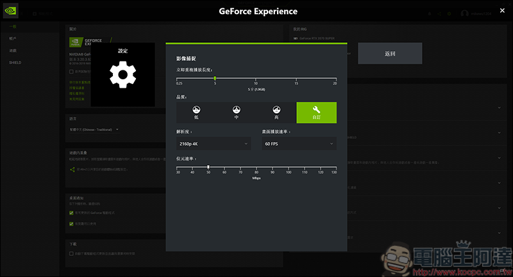Select the 中 medium quality gauge icon
Image resolution: width=513 pixels, height=277 pixels.
(x=236, y=109)
